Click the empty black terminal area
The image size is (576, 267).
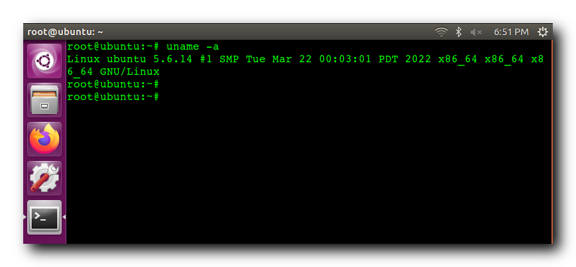pyautogui.click(x=309, y=173)
